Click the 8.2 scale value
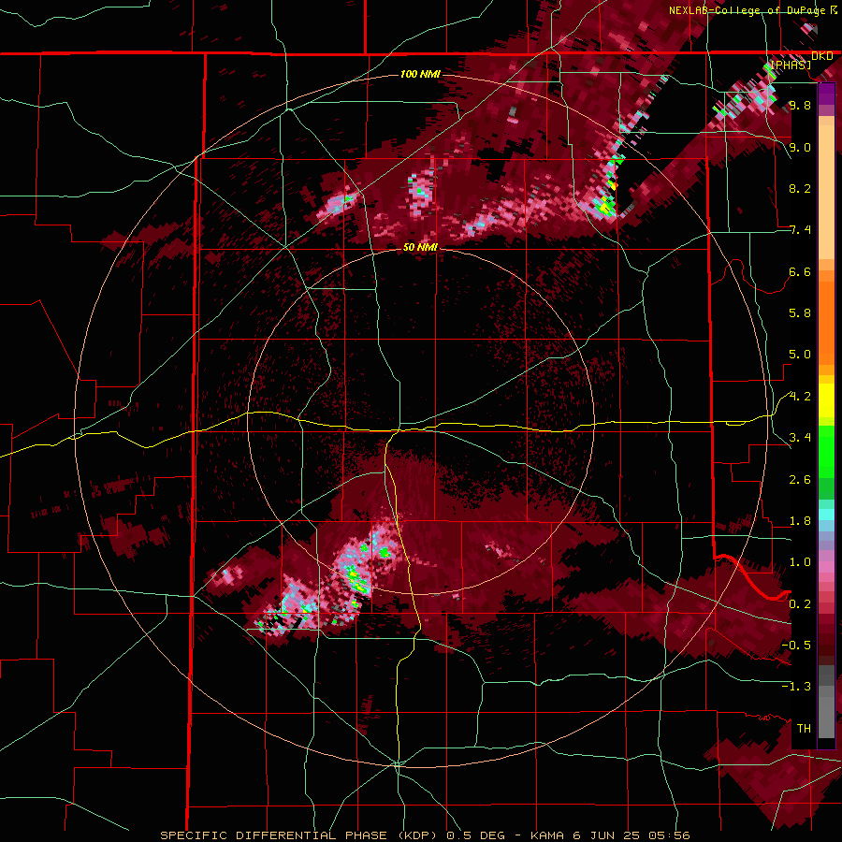 pos(800,188)
